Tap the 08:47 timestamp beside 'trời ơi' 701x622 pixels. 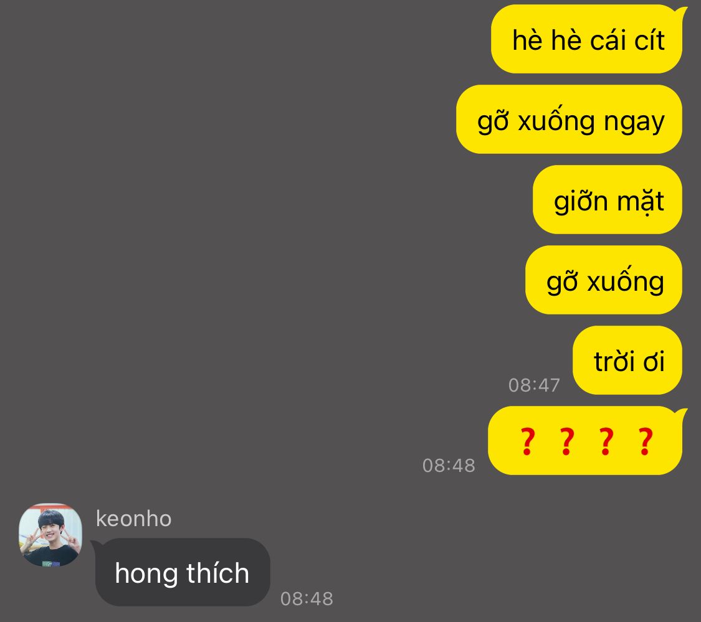tap(534, 385)
